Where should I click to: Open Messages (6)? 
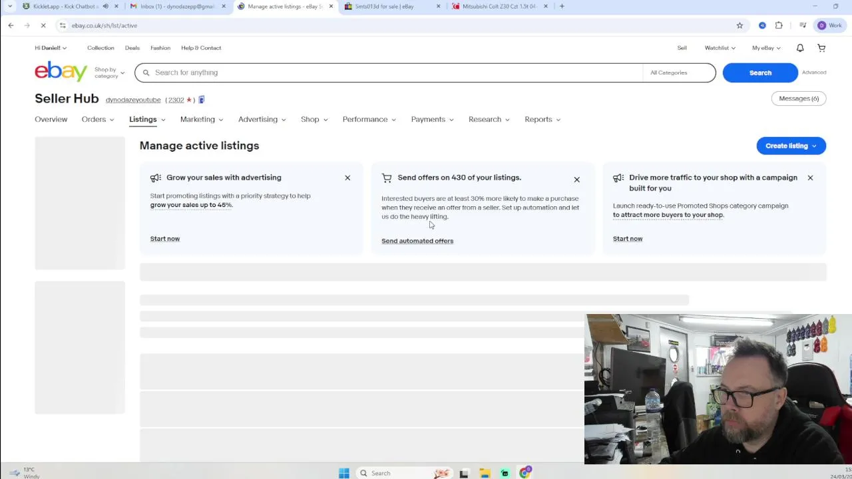pos(799,98)
